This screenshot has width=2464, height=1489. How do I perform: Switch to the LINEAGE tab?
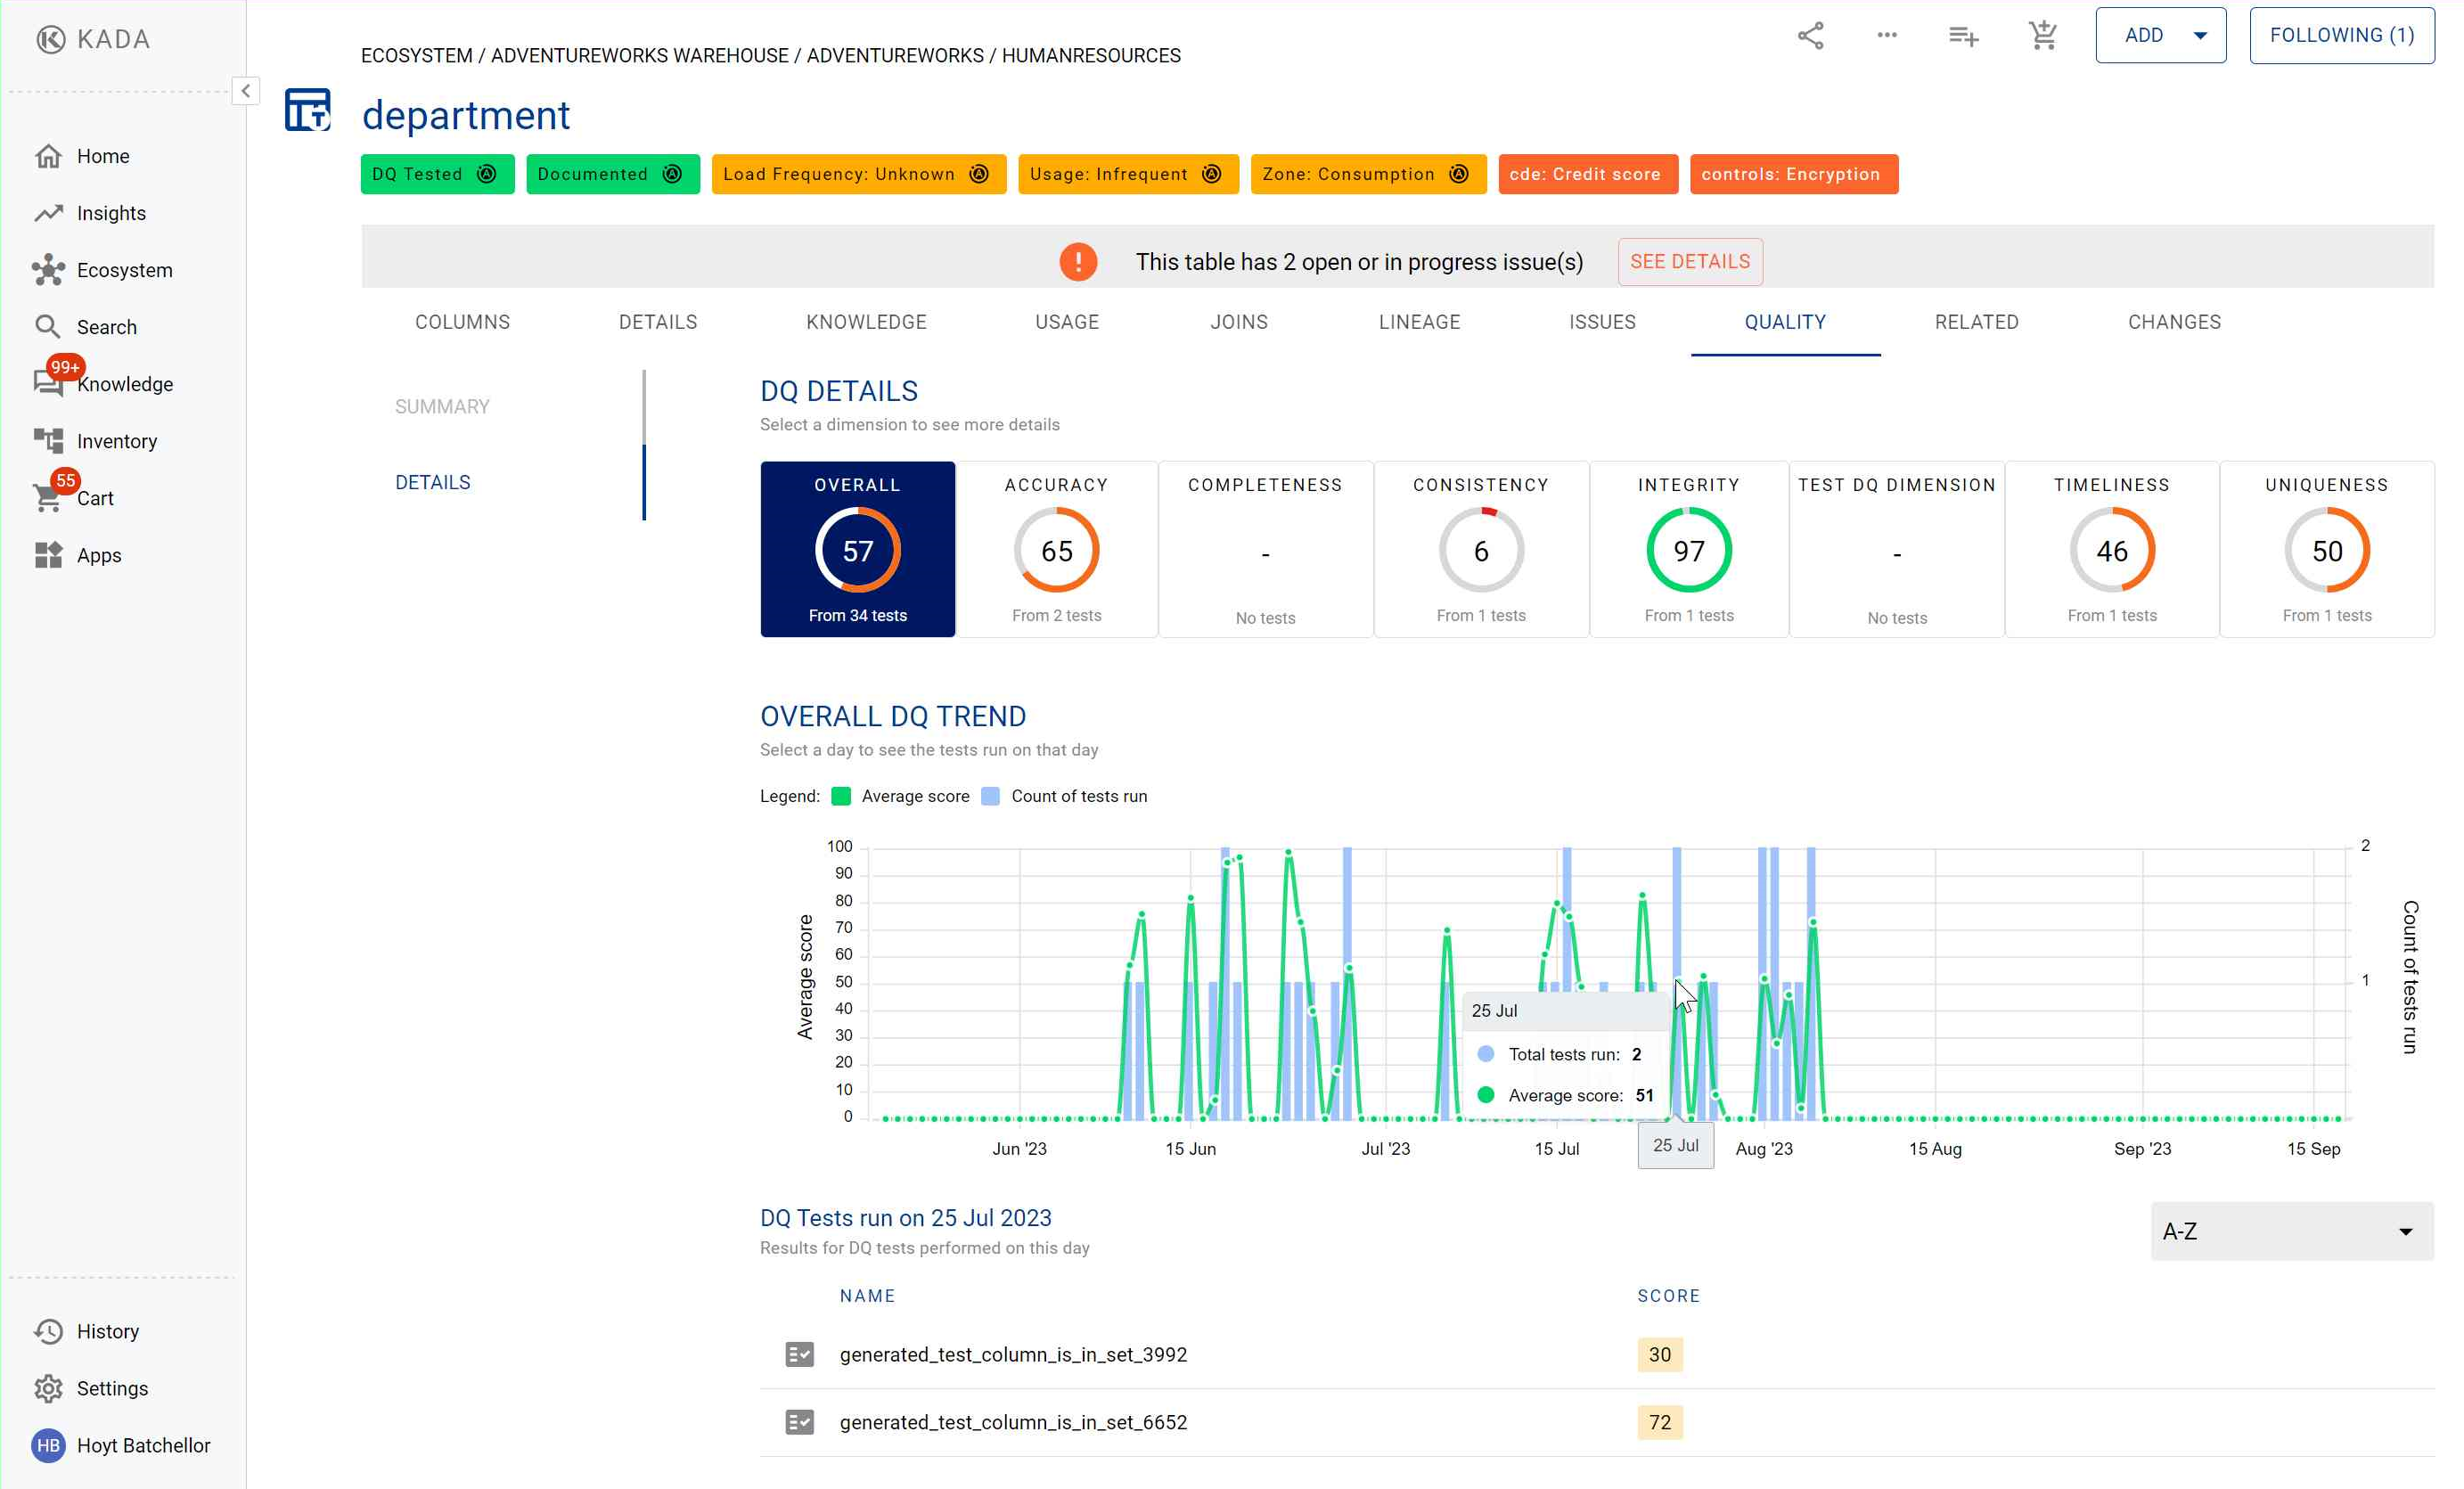pos(1418,322)
